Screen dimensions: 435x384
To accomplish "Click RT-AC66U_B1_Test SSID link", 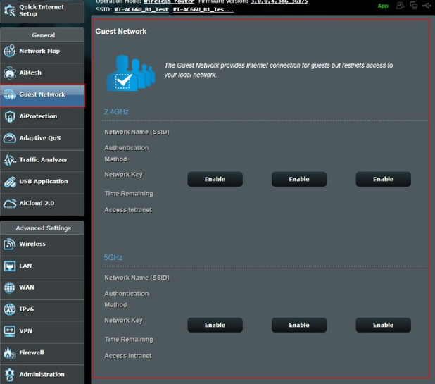I will tap(141, 10).
